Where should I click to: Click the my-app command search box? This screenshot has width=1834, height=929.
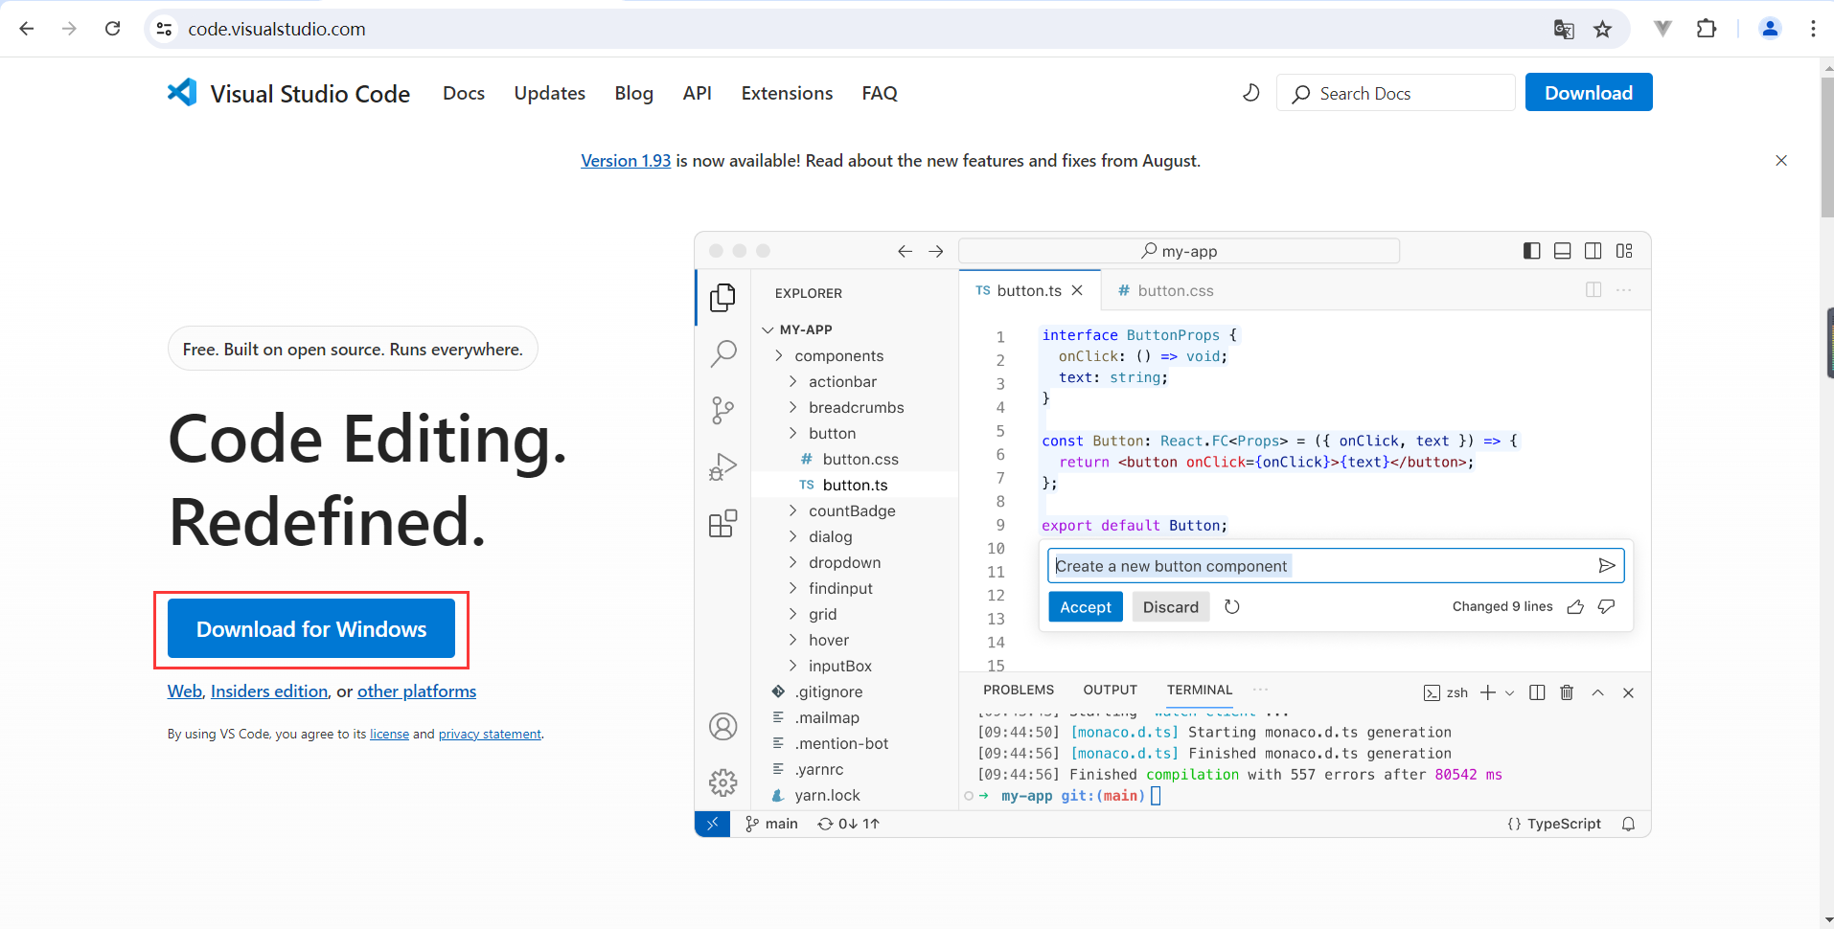click(1179, 251)
